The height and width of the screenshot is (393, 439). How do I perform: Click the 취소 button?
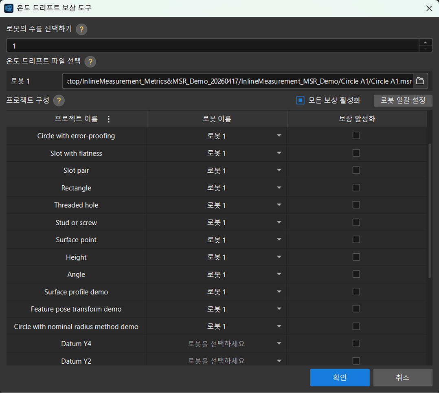click(x=403, y=378)
